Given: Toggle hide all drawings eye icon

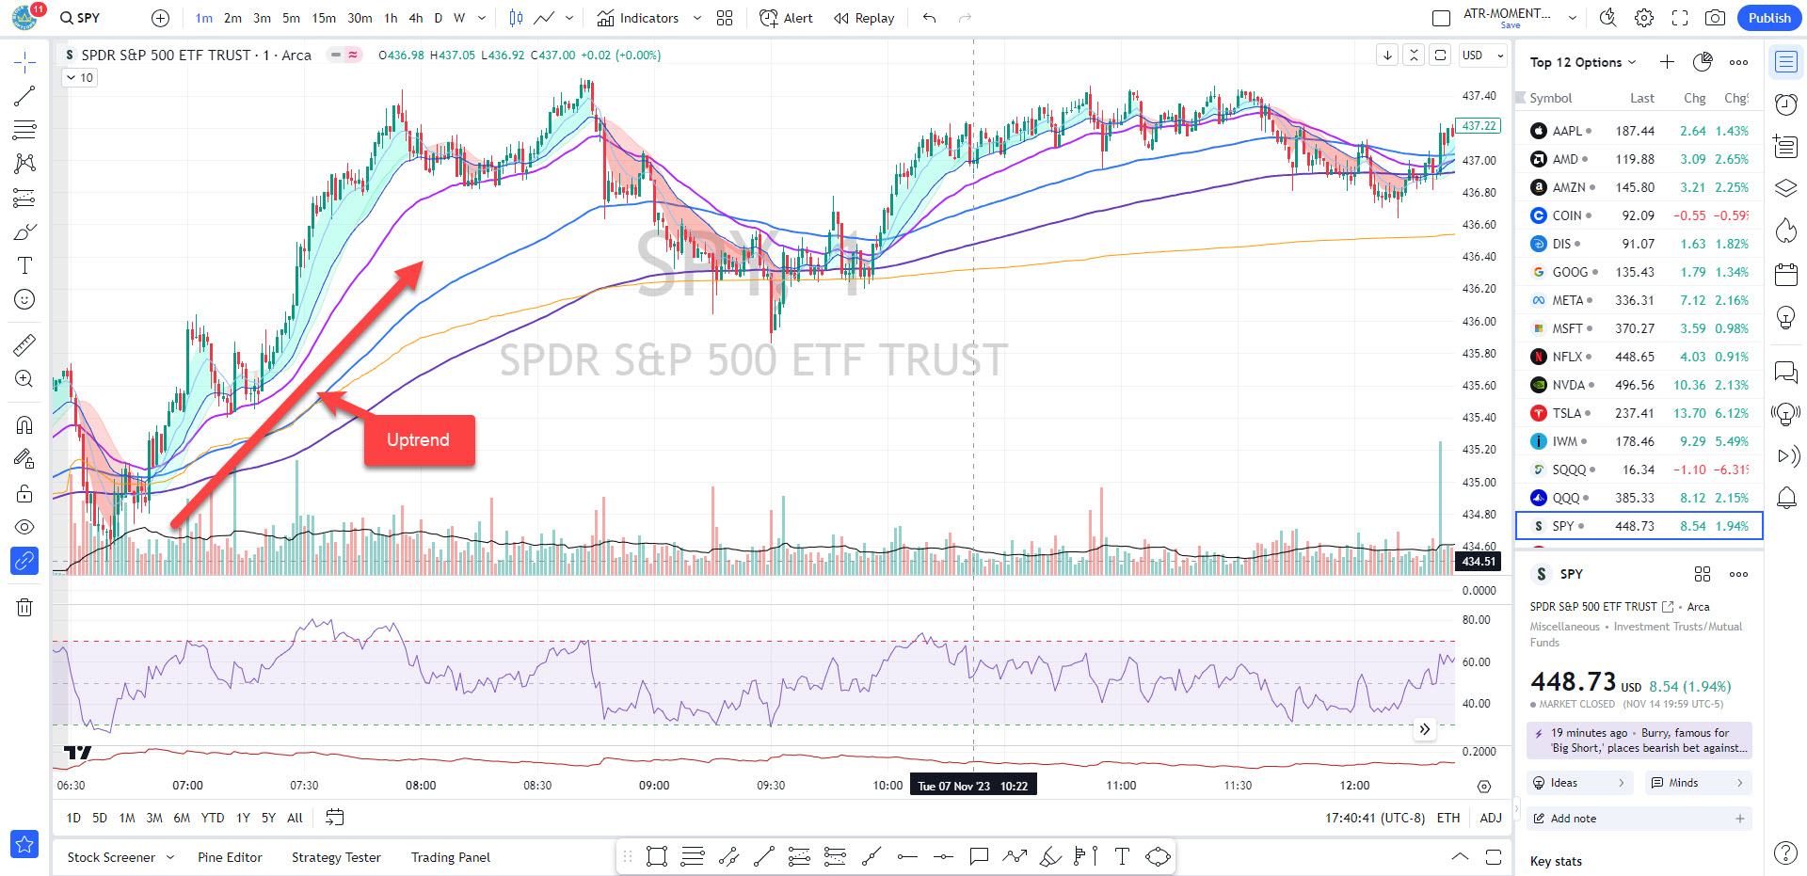Looking at the screenshot, I should (x=24, y=527).
